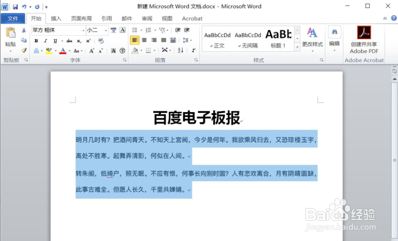Open the Editing binoculars group
Screen dimensions: 398x241
pyautogui.click(x=334, y=38)
